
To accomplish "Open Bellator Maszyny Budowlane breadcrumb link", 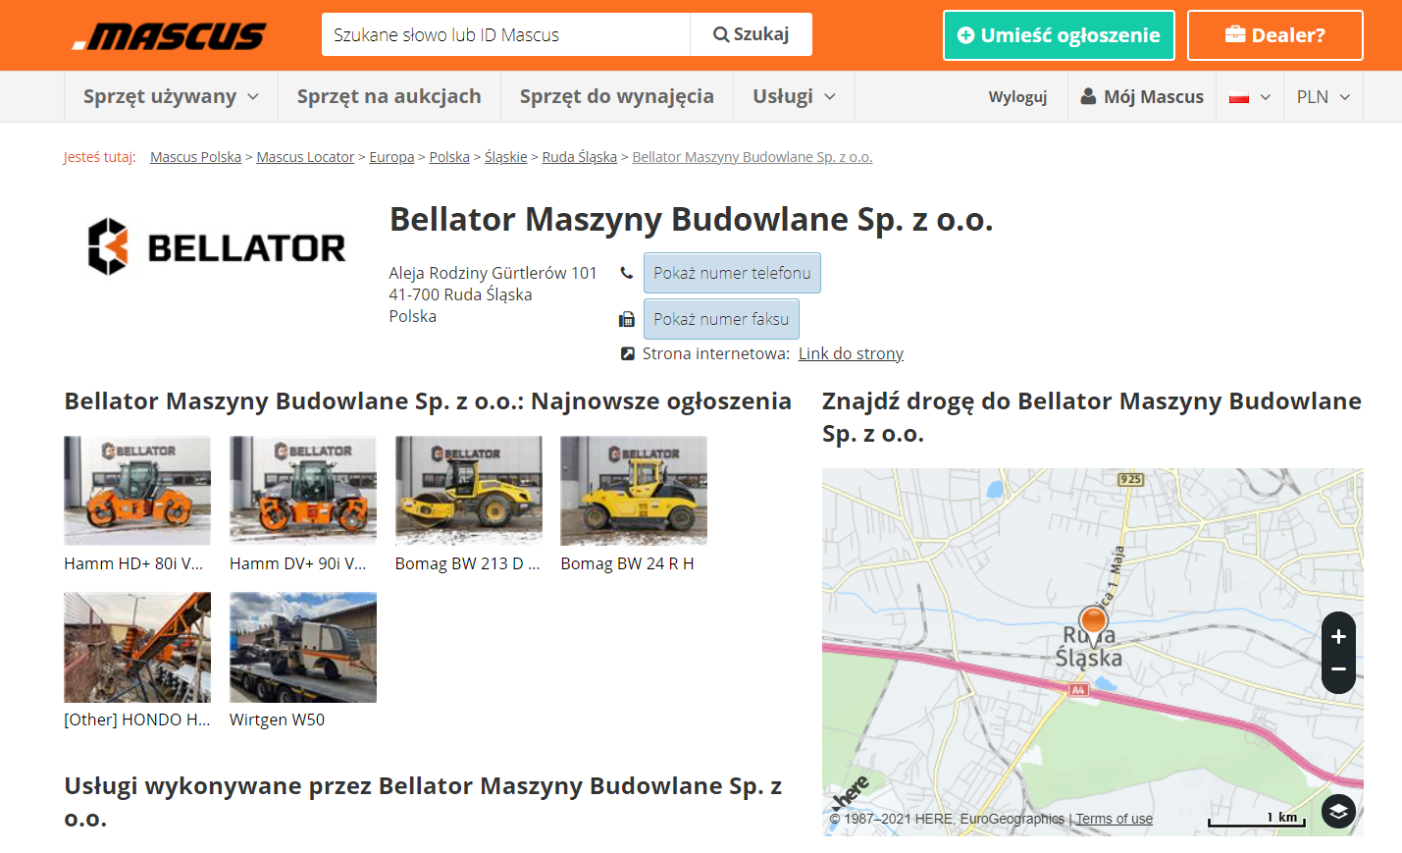I will pyautogui.click(x=753, y=157).
